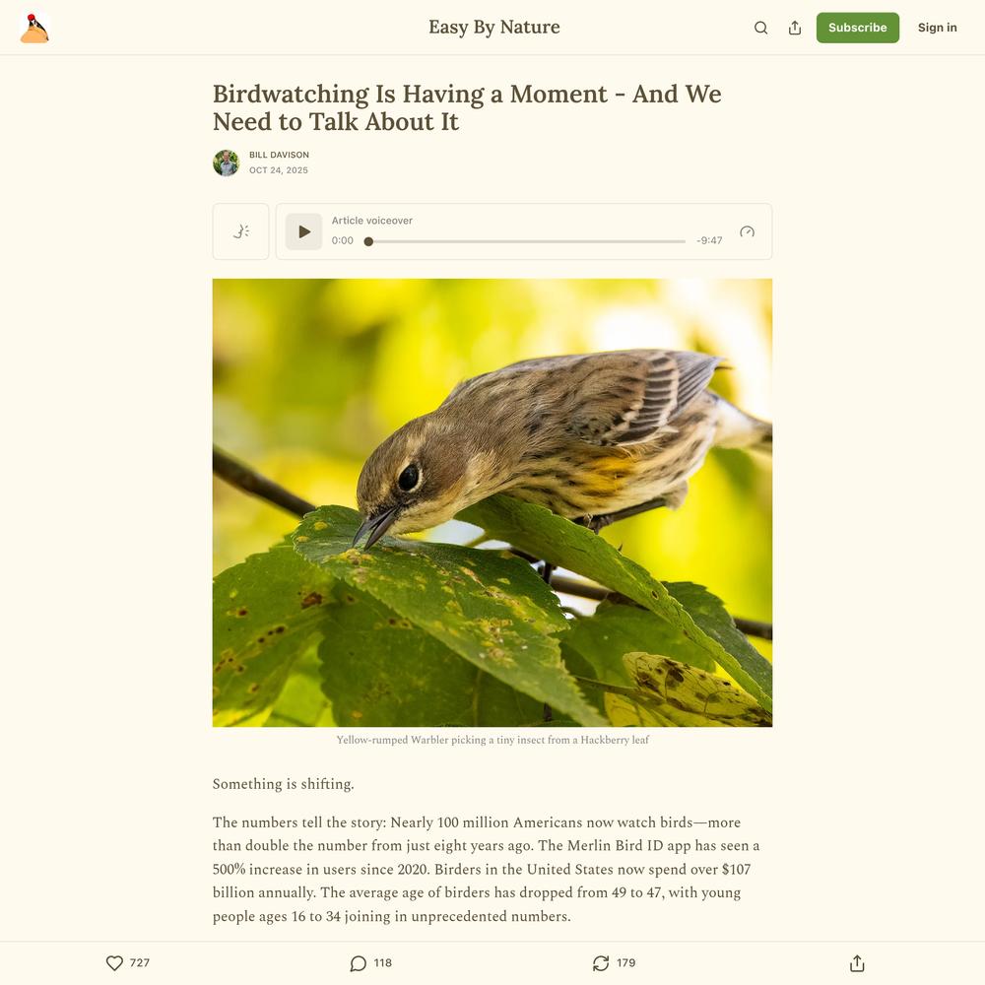Click the voiceover progress slider handle
Viewport: 985px width, 985px height.
click(x=368, y=241)
